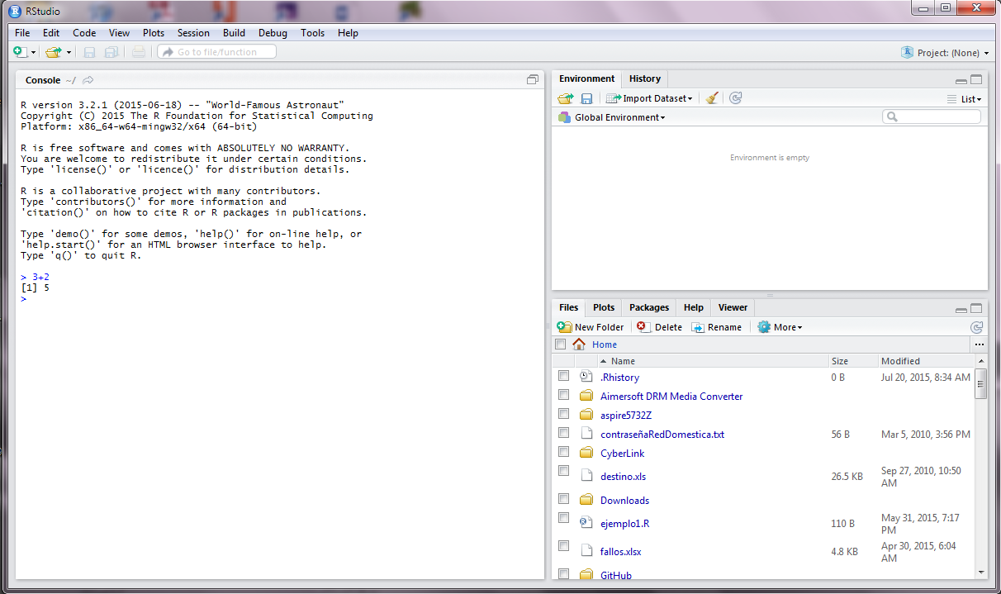This screenshot has width=1001, height=594.
Task: Open the Project: (None) dropdown
Action: [945, 53]
